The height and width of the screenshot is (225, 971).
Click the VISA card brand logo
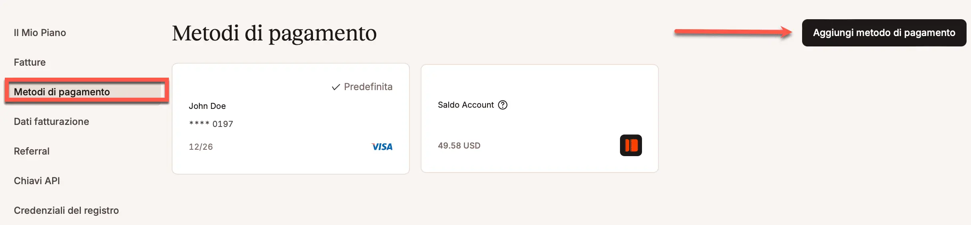[382, 147]
